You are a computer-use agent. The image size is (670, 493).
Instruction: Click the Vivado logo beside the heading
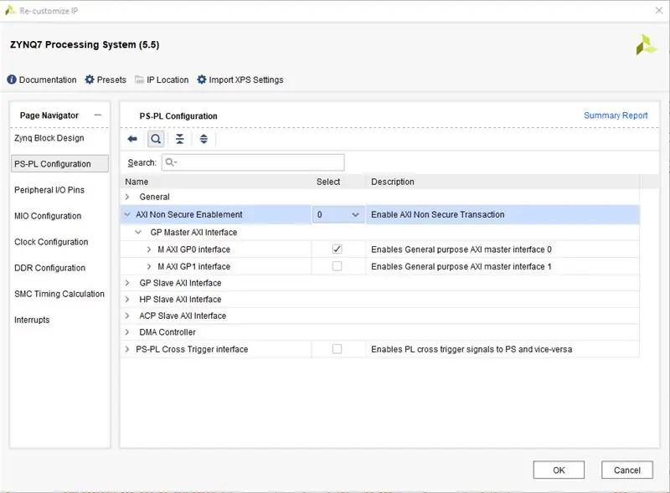click(x=646, y=45)
